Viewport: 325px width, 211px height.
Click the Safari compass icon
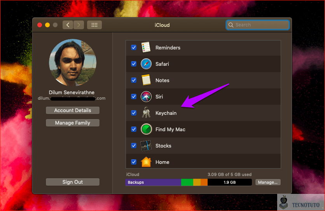(x=146, y=64)
